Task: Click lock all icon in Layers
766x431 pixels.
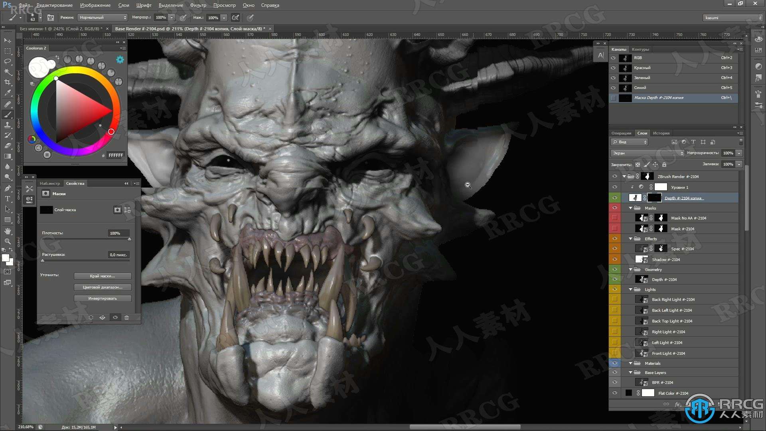Action: point(664,164)
